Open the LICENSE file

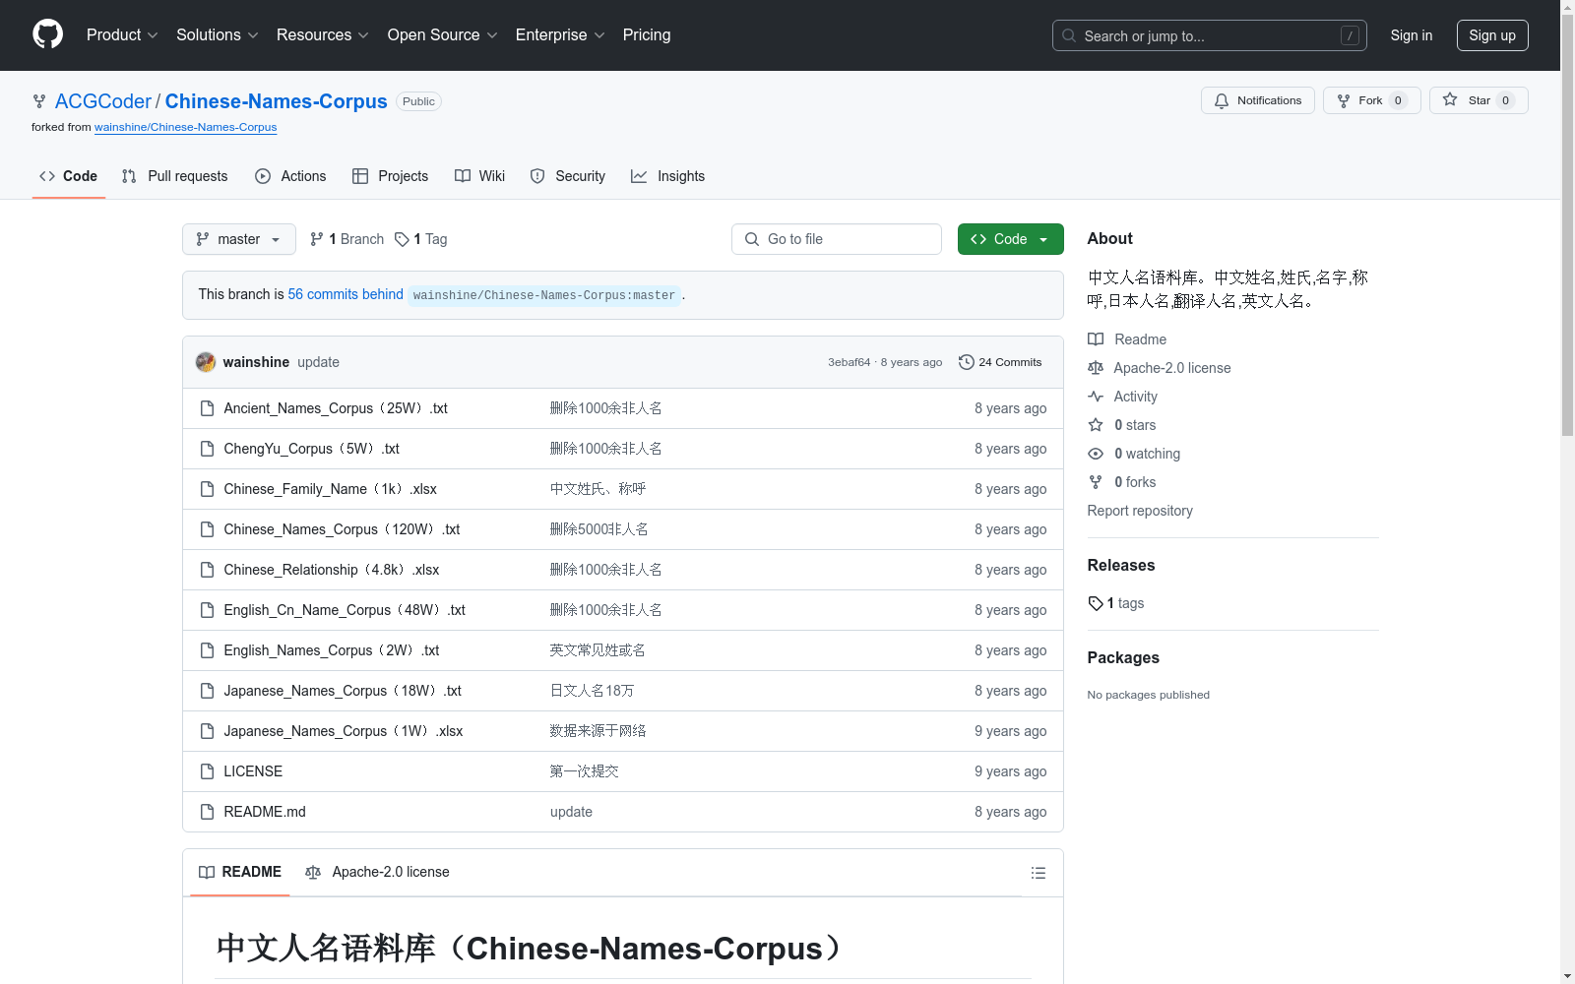coord(253,771)
